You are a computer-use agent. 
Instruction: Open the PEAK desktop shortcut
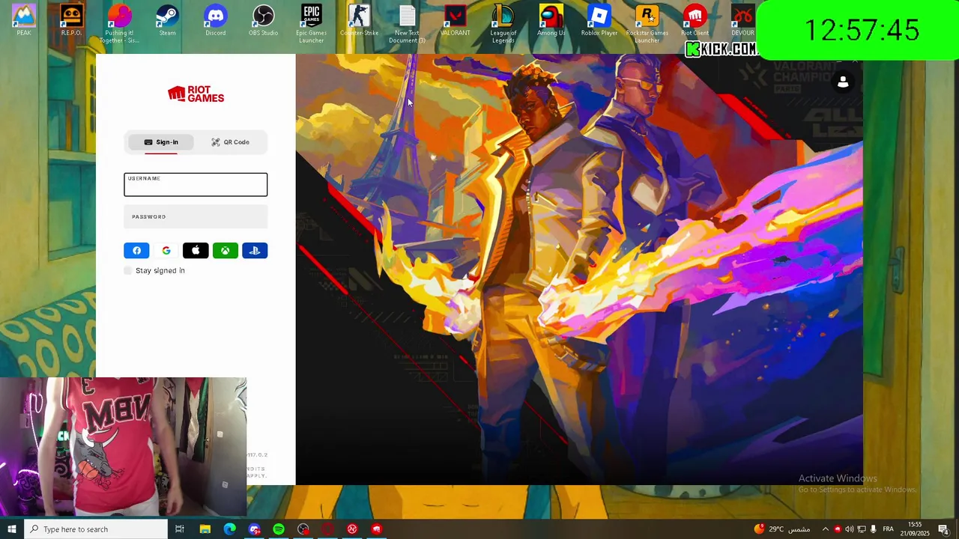[x=24, y=21]
